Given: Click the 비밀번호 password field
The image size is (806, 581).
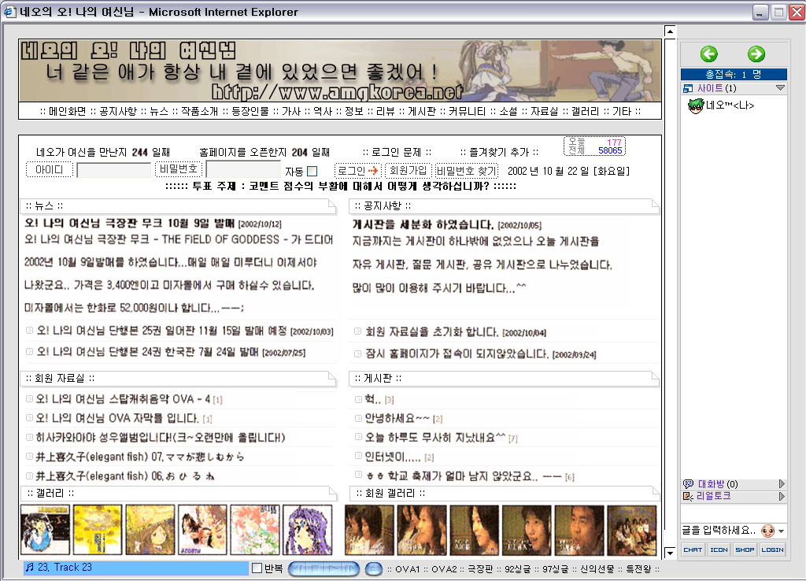Looking at the screenshot, I should click(243, 170).
